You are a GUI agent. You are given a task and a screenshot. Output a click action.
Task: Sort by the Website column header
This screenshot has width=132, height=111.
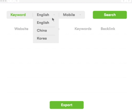21,29
